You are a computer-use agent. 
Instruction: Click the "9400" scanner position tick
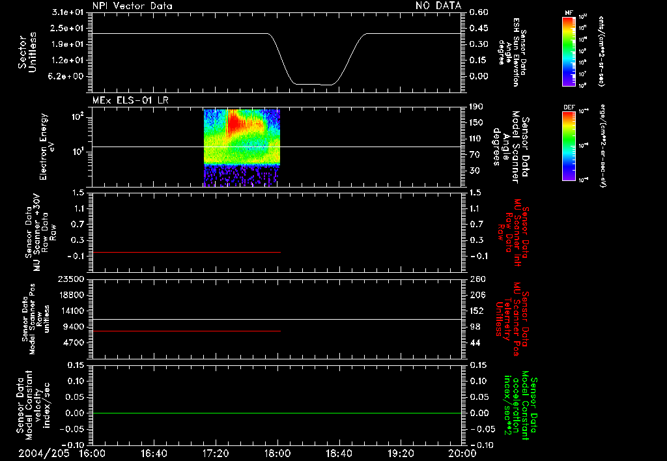(73, 327)
